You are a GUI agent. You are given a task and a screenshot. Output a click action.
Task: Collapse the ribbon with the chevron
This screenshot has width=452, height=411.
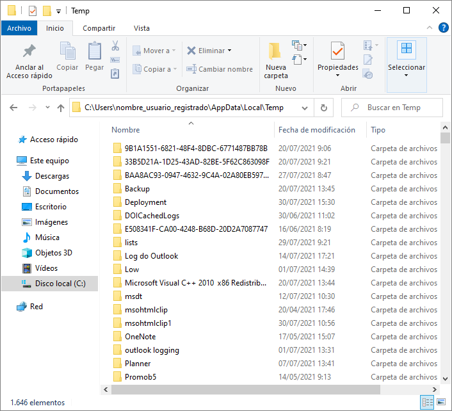tap(429, 28)
